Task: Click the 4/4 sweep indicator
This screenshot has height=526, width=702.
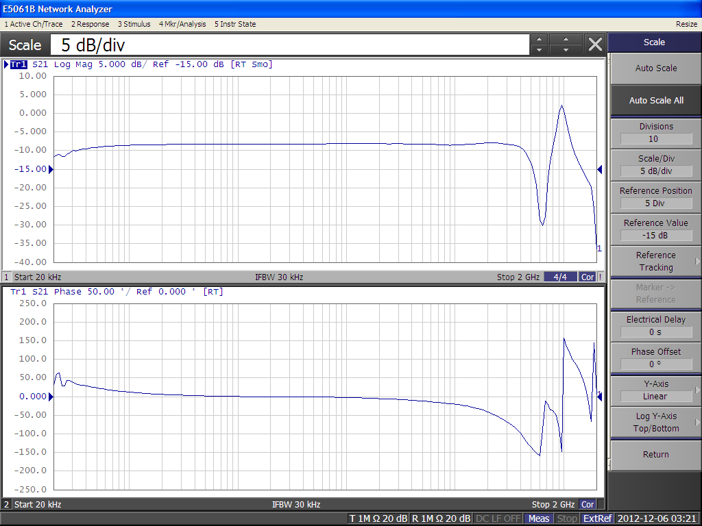Action: click(x=560, y=277)
